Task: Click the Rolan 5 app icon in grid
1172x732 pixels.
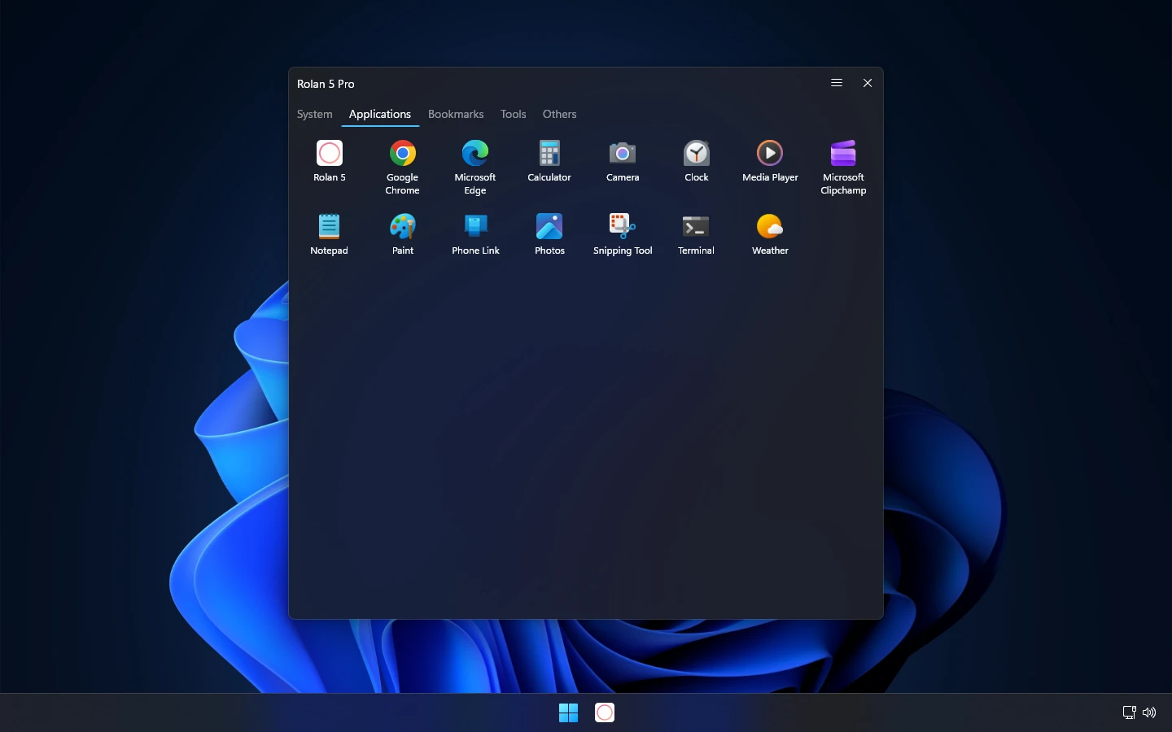Action: [x=329, y=161]
